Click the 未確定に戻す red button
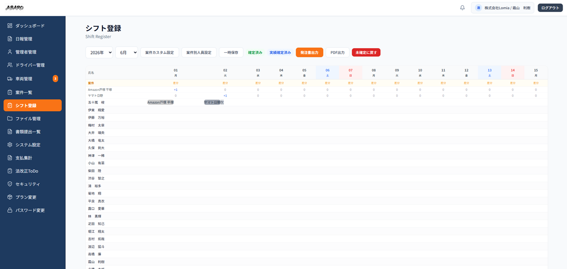567x269 pixels. (x=366, y=52)
